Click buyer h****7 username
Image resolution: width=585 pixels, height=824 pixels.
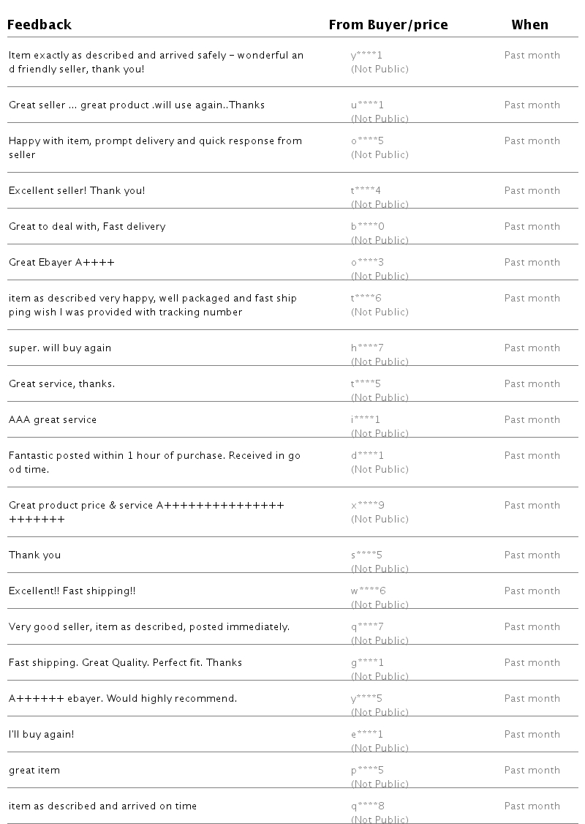click(367, 348)
